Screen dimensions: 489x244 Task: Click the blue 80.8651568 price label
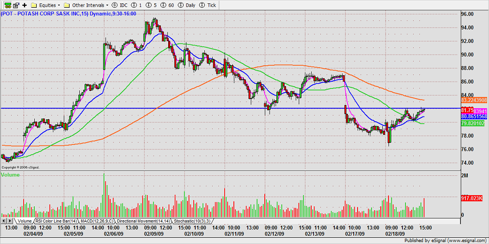pyautogui.click(x=475, y=116)
